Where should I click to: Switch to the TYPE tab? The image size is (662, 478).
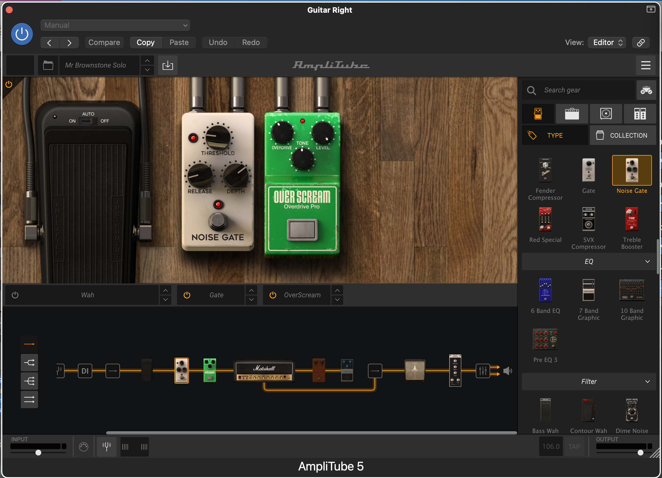click(x=554, y=135)
